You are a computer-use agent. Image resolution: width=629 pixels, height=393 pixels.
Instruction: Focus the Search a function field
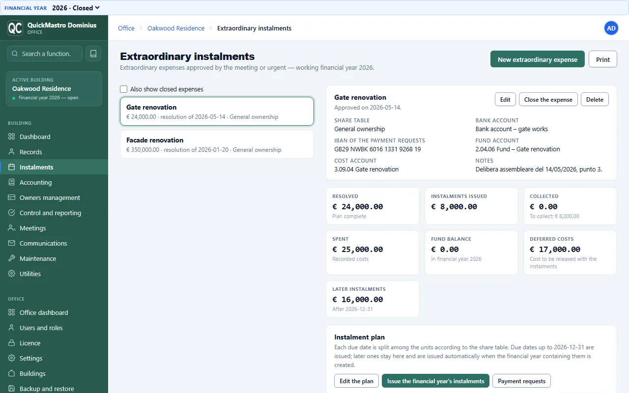44,54
